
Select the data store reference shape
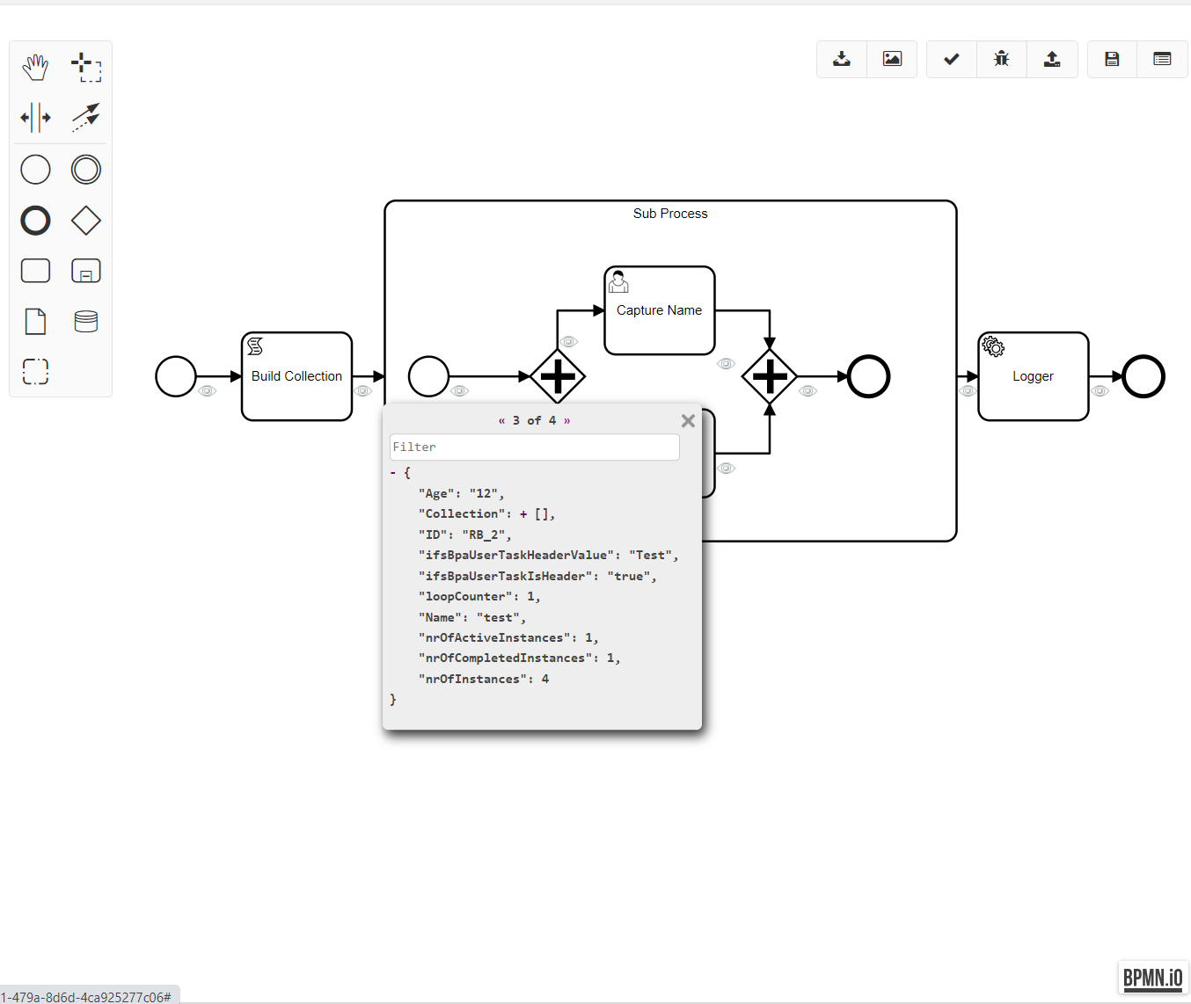(86, 322)
